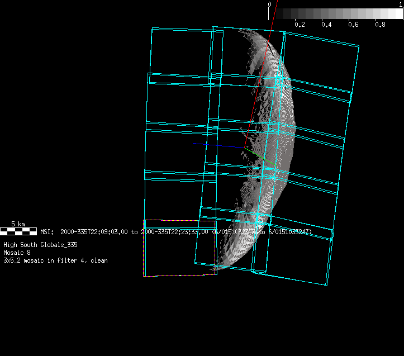Click the 0.6 tick label on colorbar
This screenshot has height=356, width=404.
coord(353,25)
